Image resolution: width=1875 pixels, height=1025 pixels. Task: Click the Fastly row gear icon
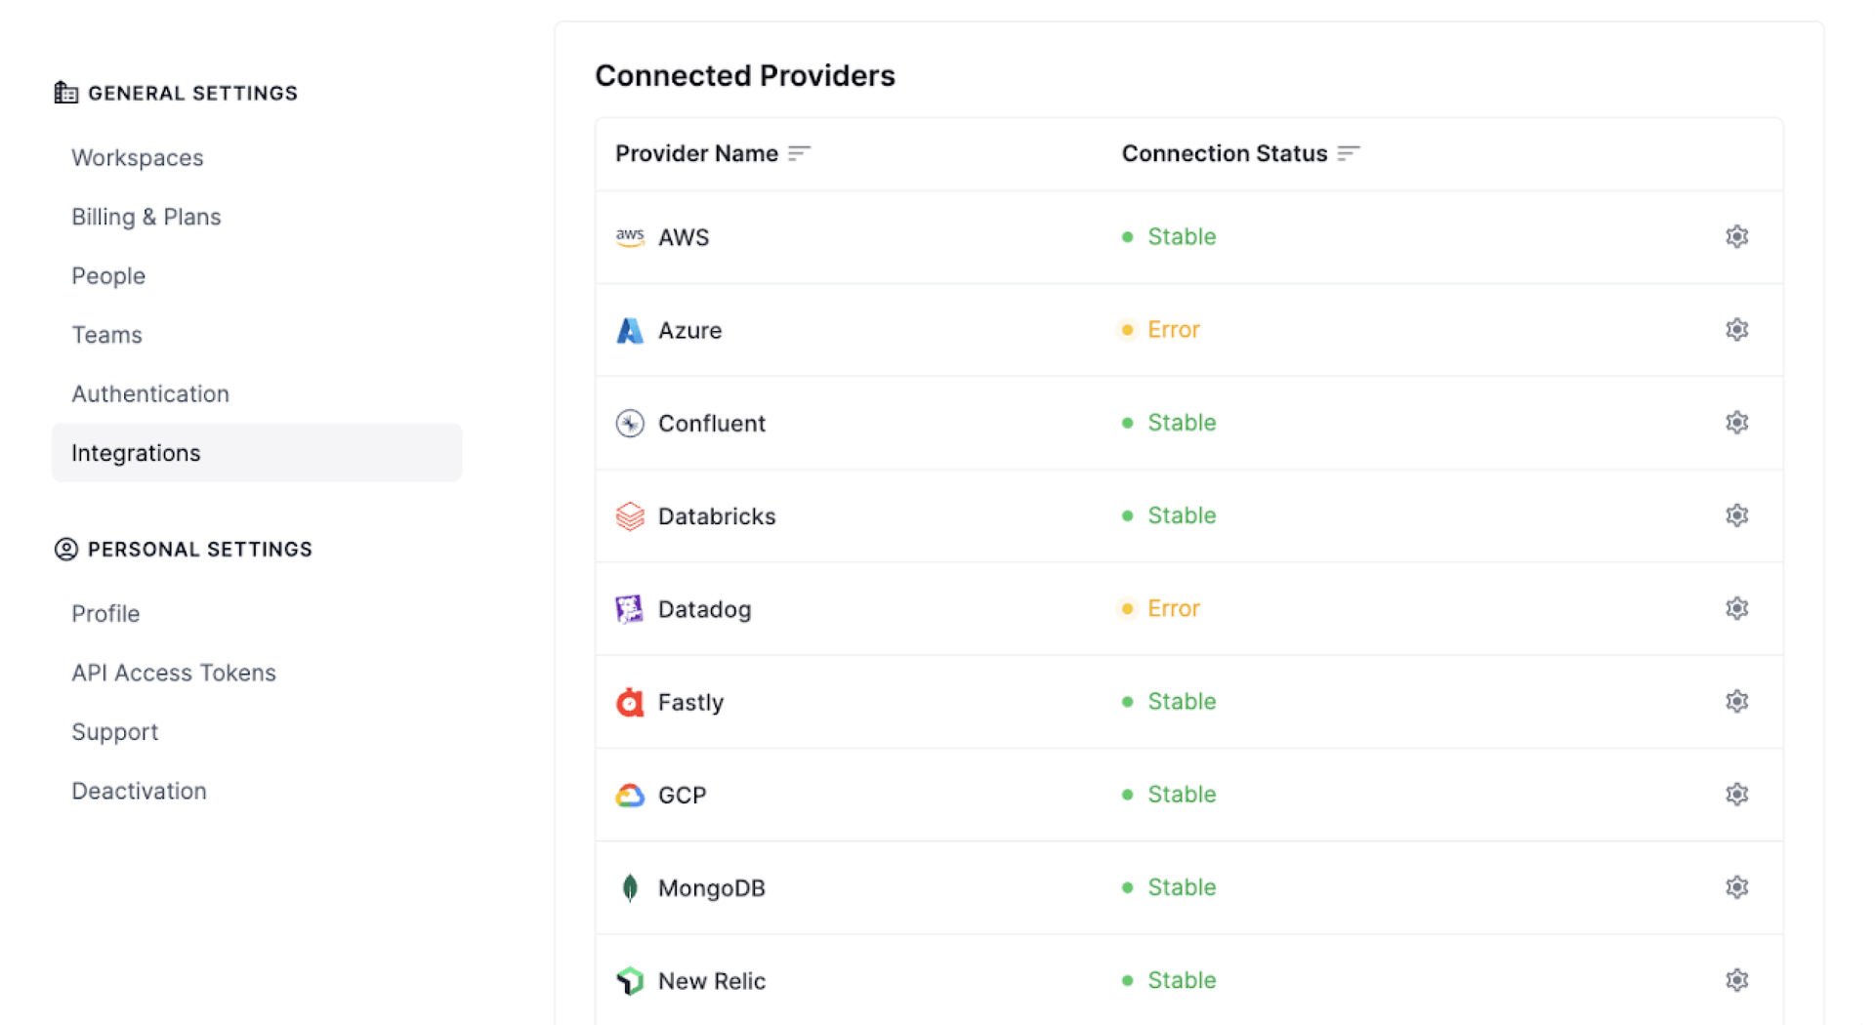[1736, 702]
